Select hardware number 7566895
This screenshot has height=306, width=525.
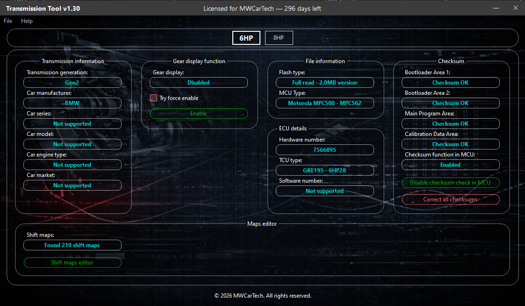click(325, 150)
